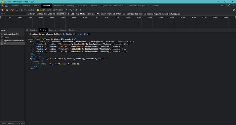This screenshot has width=236, height=125.
Task: Open network conditions icon
Action: [x=70, y=10]
